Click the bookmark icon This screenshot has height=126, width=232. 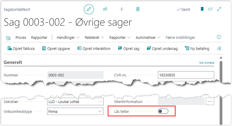tap(202, 9)
